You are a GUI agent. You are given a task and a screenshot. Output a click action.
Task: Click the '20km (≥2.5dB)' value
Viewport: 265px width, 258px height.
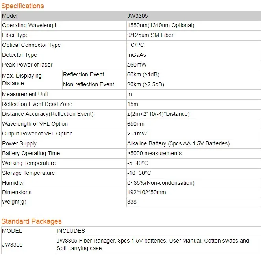[146, 84]
